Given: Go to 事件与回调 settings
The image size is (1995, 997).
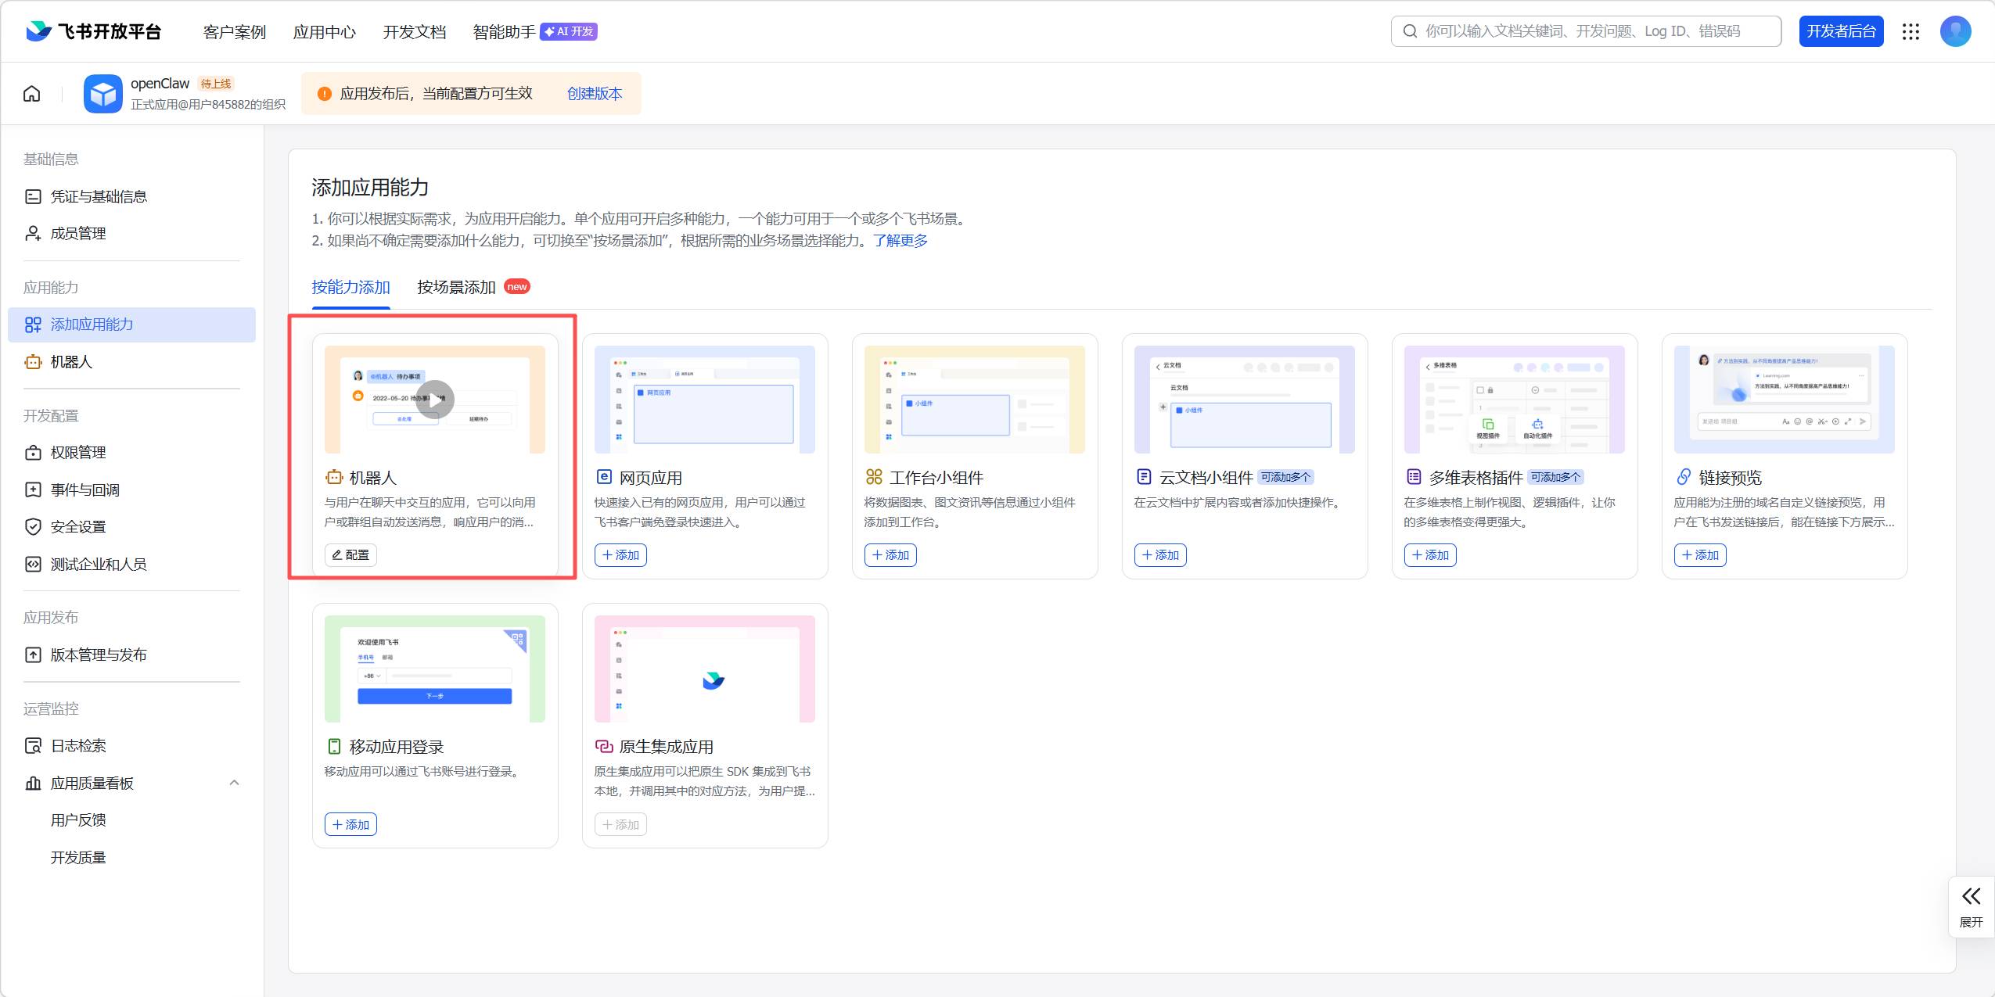Looking at the screenshot, I should click(x=84, y=490).
